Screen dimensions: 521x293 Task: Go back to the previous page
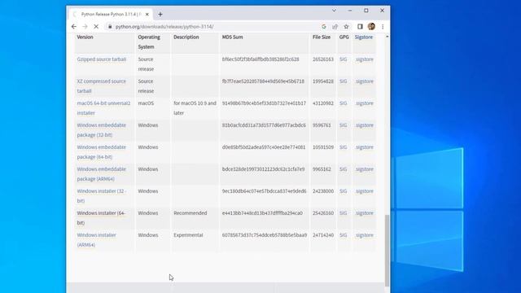(x=74, y=27)
